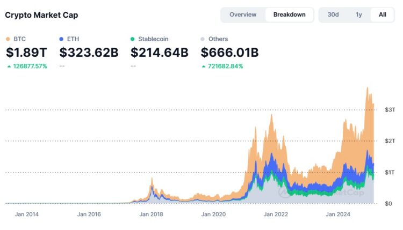The width and height of the screenshot is (403, 230).
Task: Click the Jan 2022 axis label
Action: click(x=276, y=214)
